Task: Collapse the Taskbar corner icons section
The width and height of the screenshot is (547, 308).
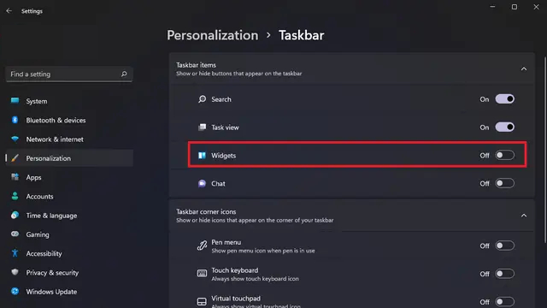Action: pos(524,216)
